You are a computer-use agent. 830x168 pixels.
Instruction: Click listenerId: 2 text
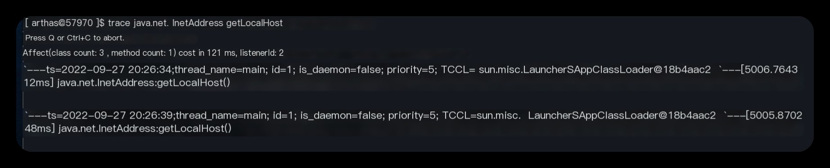click(x=262, y=53)
